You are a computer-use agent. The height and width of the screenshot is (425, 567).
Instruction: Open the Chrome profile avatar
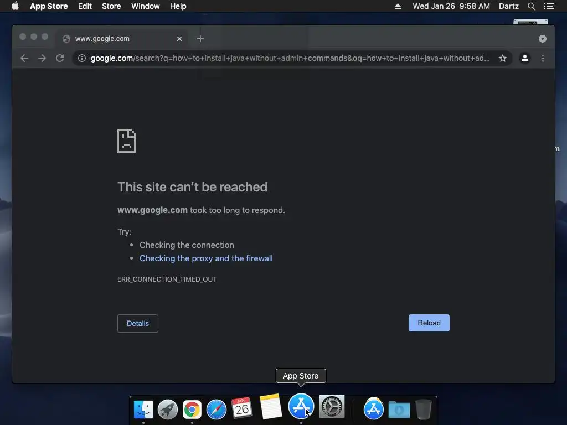point(525,58)
